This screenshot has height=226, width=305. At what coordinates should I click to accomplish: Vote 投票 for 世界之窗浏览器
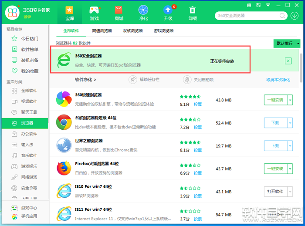click(198, 150)
